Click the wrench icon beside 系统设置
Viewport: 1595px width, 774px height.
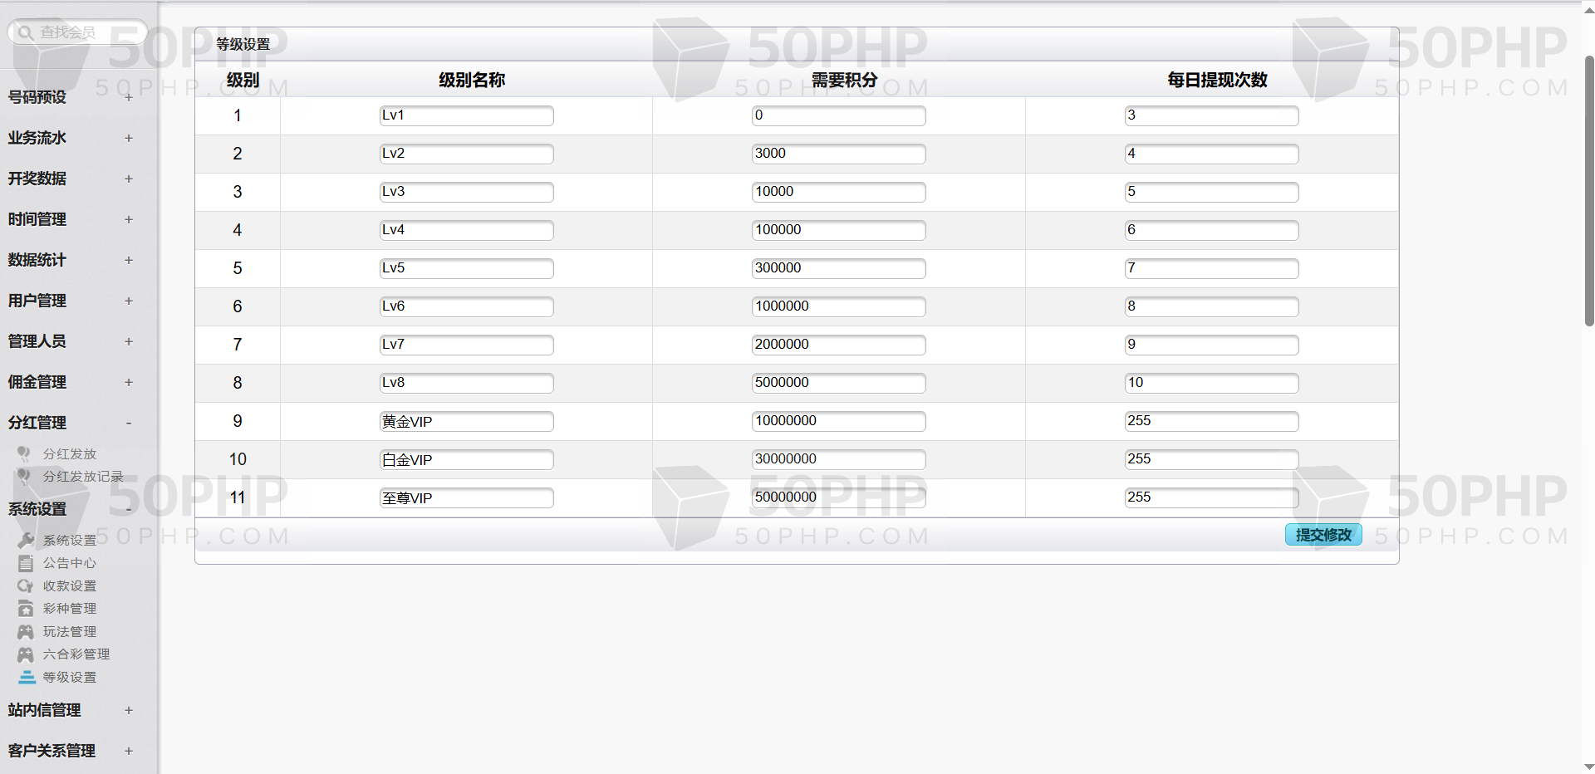(x=26, y=540)
